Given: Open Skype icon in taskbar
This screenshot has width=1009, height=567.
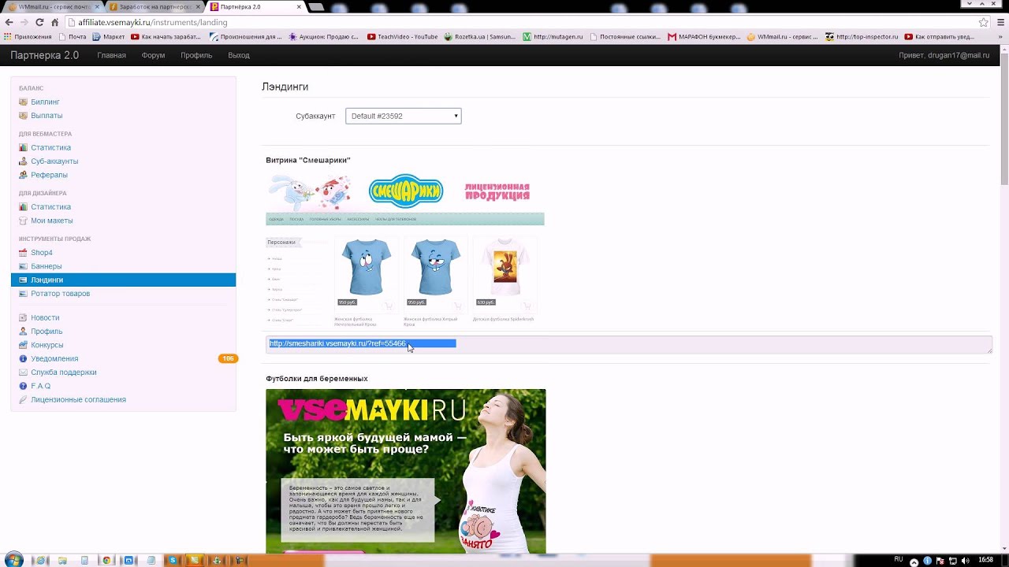Looking at the screenshot, I should click(173, 561).
